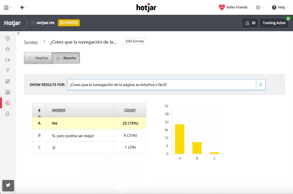Open the Dashboard icon in sidebar

point(8,38)
